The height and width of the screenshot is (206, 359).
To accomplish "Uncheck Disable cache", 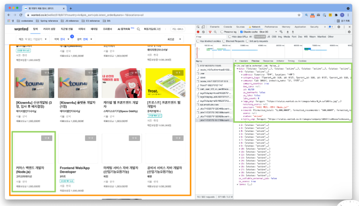I will click(x=241, y=32).
